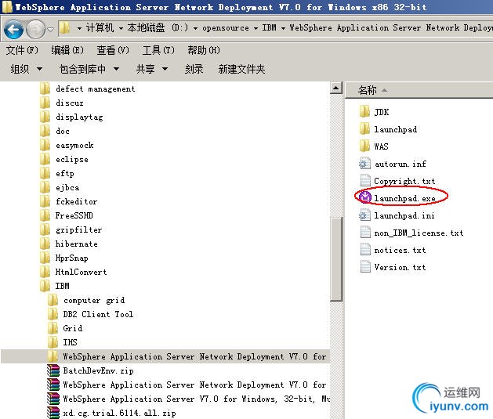The width and height of the screenshot is (493, 419).
Task: Select the highlighted WebSphere Network Deployment folder
Action: click(x=165, y=356)
